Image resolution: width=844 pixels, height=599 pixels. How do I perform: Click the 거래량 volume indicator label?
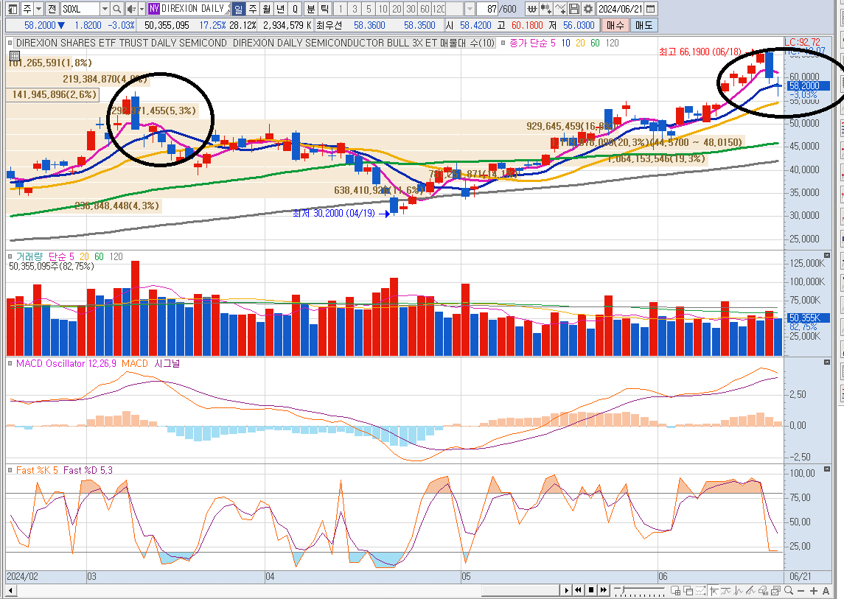coord(29,256)
